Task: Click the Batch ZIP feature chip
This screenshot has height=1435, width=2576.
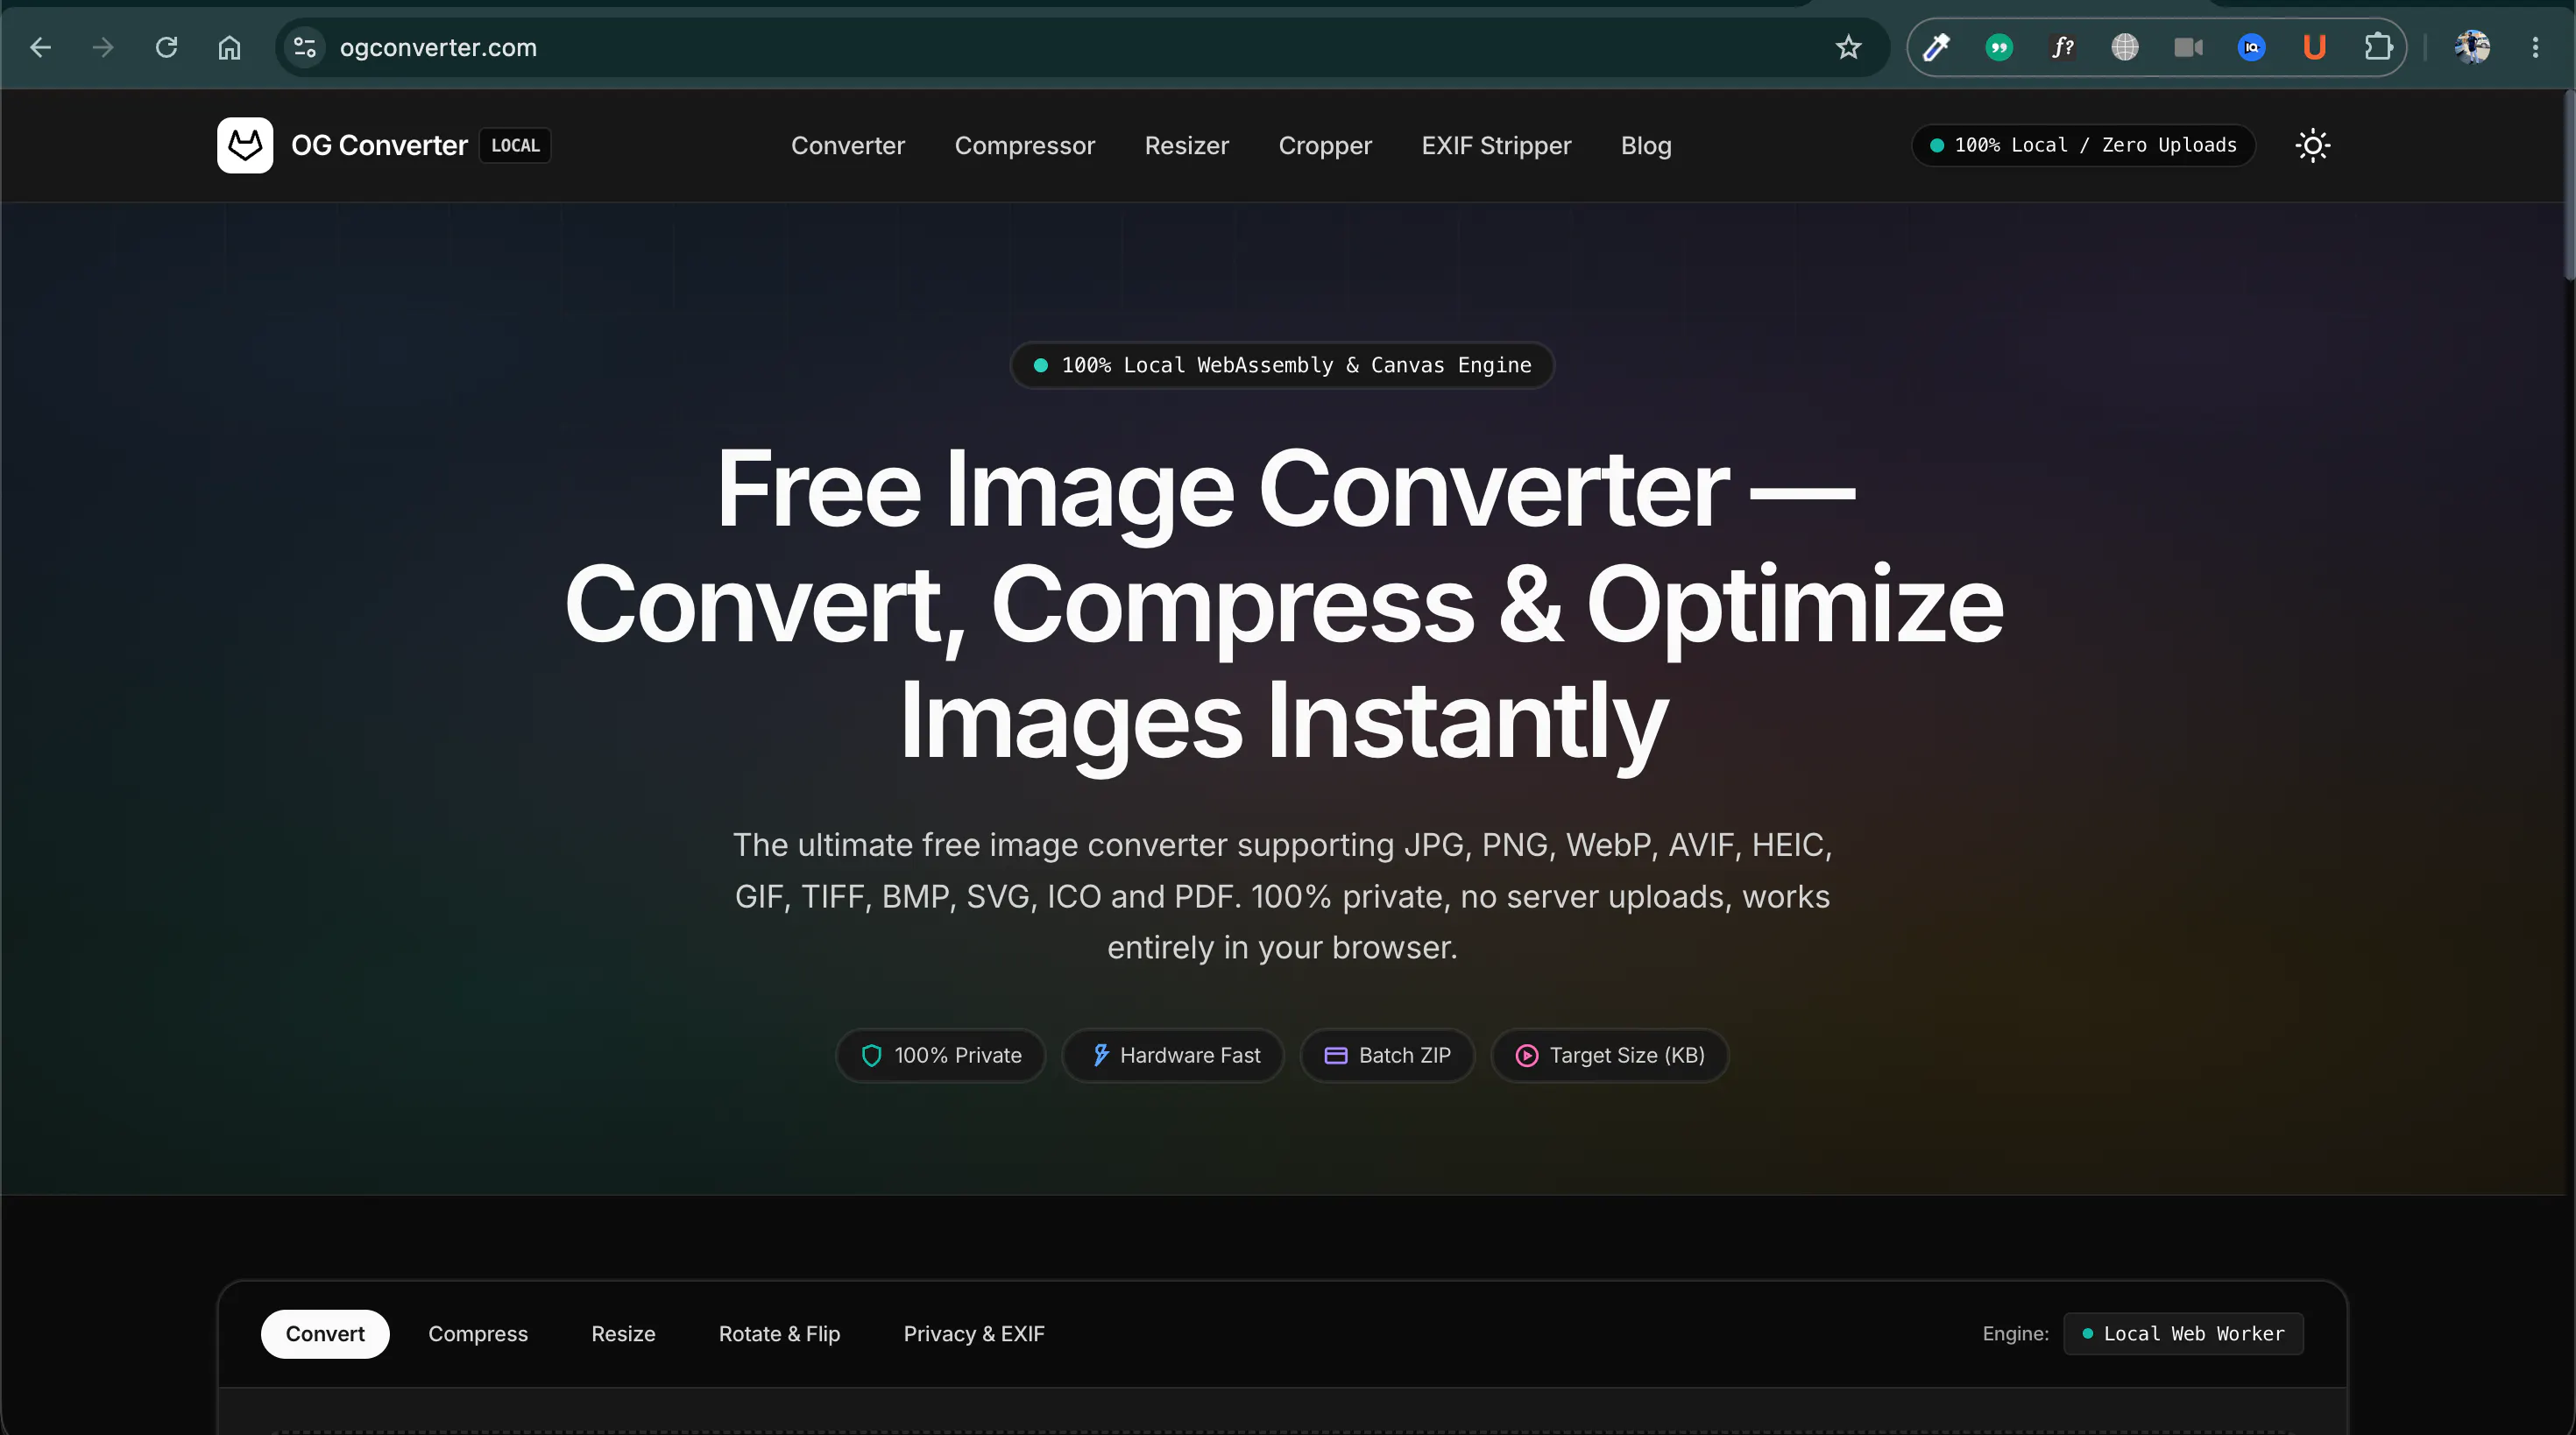Action: (1387, 1055)
